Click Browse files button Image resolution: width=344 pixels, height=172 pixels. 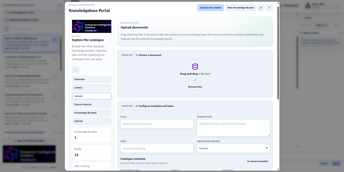point(195,87)
